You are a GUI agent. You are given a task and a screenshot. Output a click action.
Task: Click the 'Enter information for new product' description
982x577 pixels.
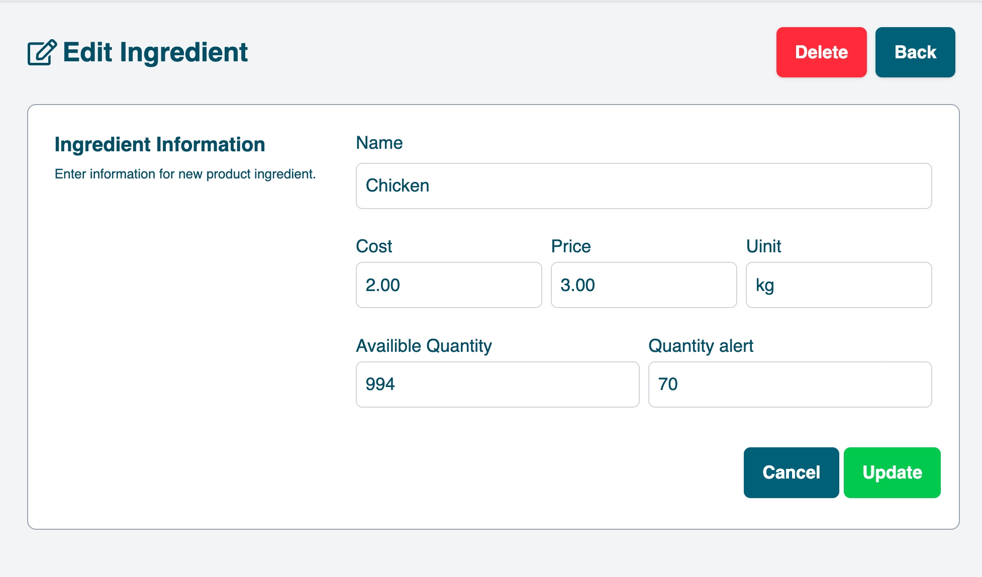pos(185,174)
